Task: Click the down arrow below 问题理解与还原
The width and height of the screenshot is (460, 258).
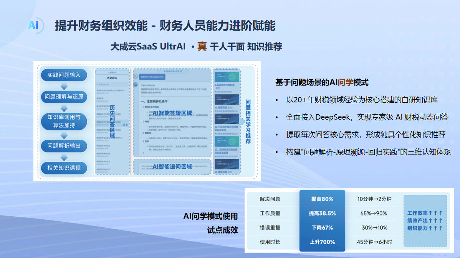Action: [64, 108]
